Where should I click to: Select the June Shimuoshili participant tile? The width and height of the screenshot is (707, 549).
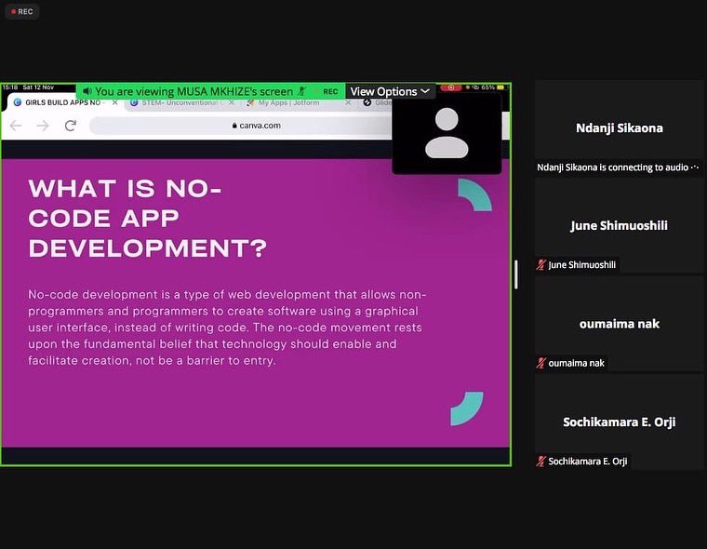coord(619,225)
